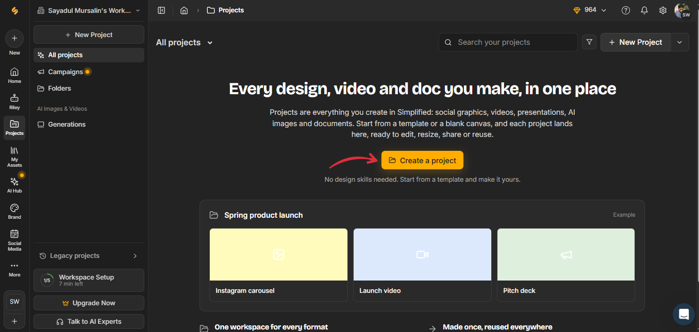The height and width of the screenshot is (332, 699).
Task: Collapse the sidebar panel toggle icon
Action: coord(161,10)
